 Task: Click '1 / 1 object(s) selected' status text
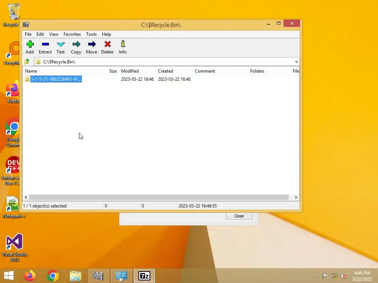(45, 206)
